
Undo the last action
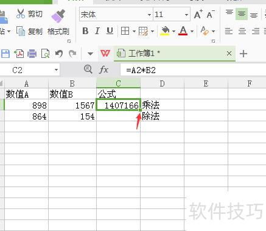coord(59,54)
